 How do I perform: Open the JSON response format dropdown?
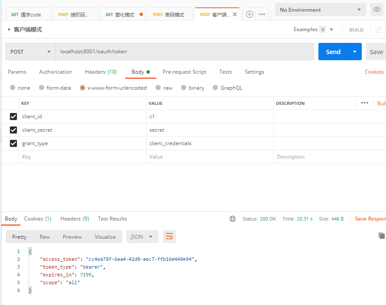pos(142,237)
